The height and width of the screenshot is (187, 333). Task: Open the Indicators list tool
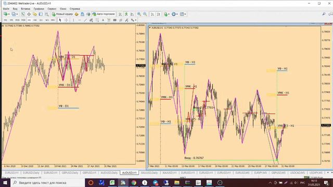point(165,14)
